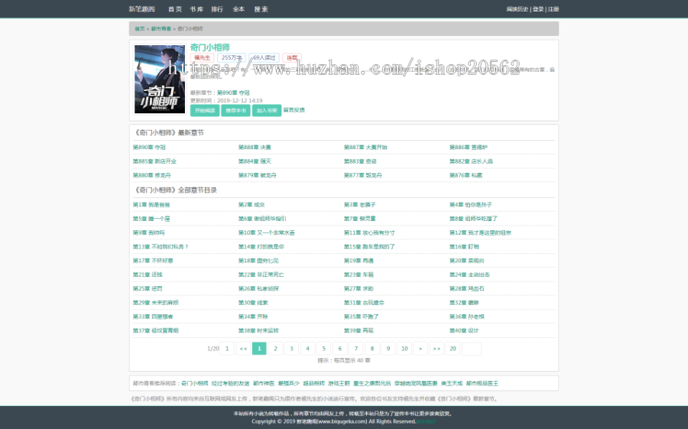The image size is (688, 429).
Task: Open 搜索 in the top navigation
Action: (x=261, y=9)
